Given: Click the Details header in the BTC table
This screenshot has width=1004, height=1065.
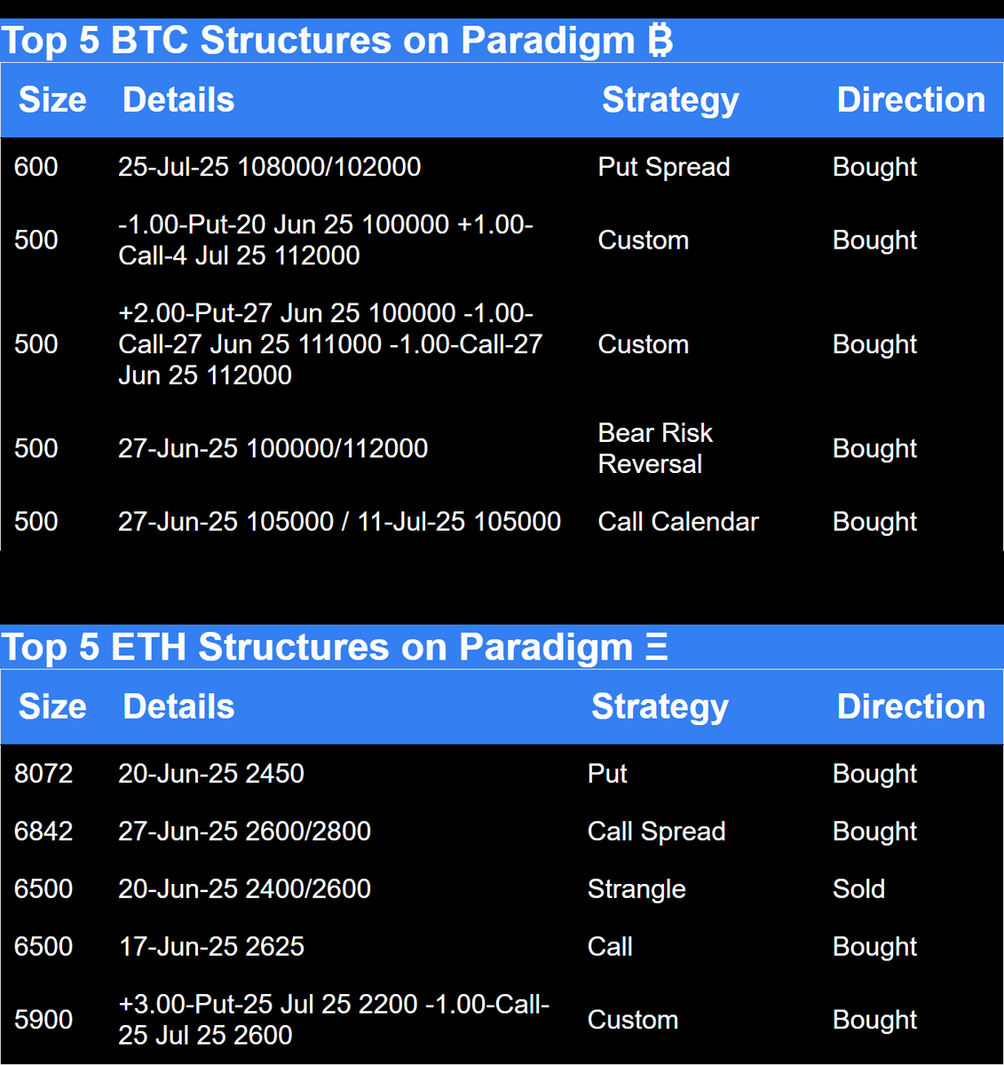Looking at the screenshot, I should pyautogui.click(x=178, y=100).
